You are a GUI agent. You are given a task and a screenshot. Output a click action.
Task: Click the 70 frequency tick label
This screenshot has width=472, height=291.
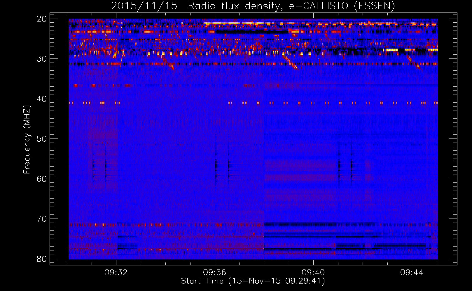[x=42, y=219]
